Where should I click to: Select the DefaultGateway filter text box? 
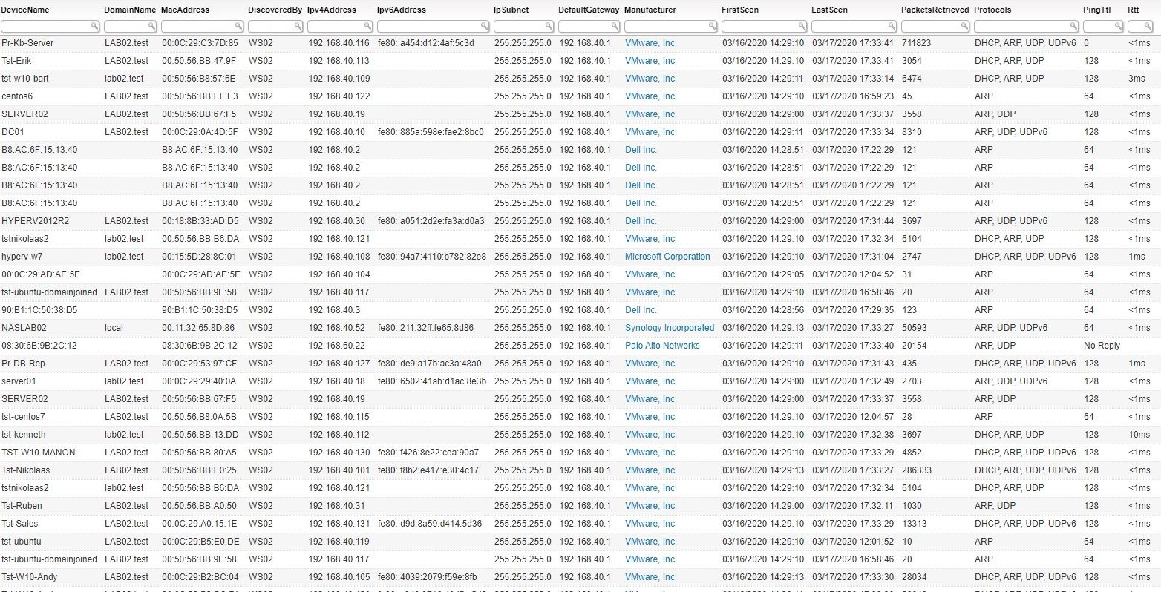coord(583,26)
